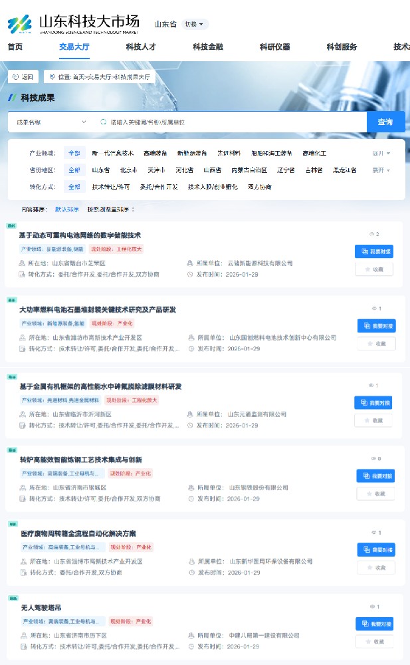Select 全部 in 产业领域 filter row

(x=74, y=153)
